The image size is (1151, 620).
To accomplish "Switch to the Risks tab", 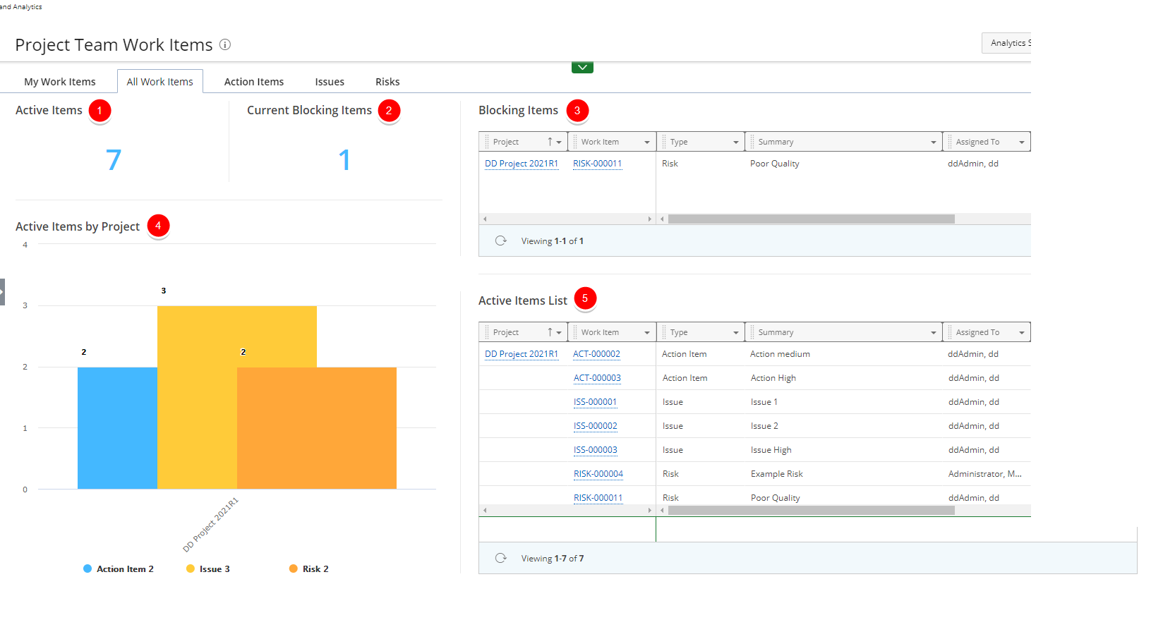I will click(x=387, y=82).
